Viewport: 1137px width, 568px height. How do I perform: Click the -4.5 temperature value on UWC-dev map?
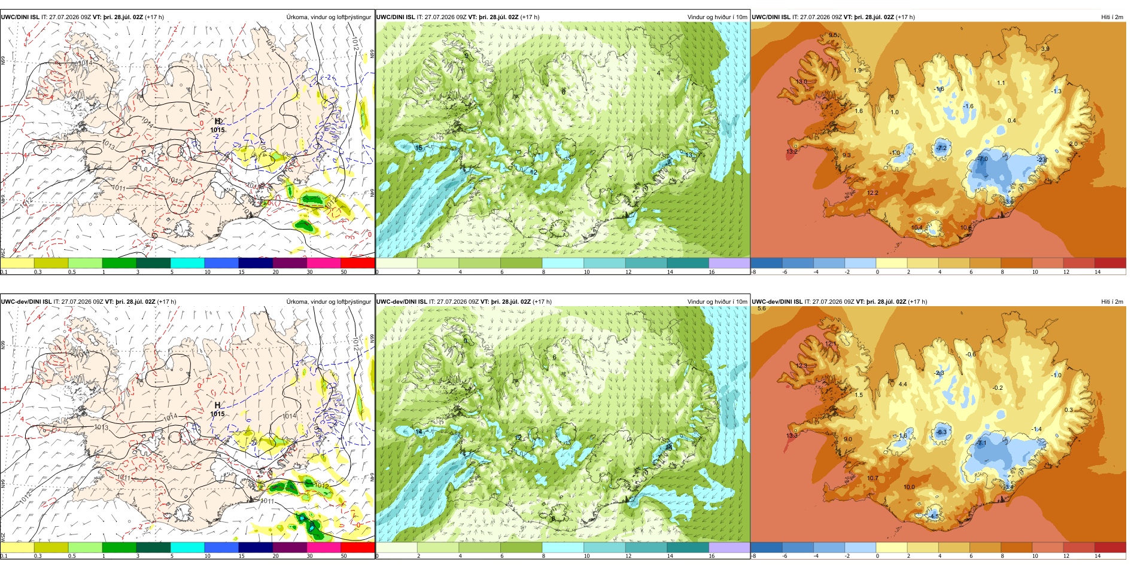[x=934, y=515]
